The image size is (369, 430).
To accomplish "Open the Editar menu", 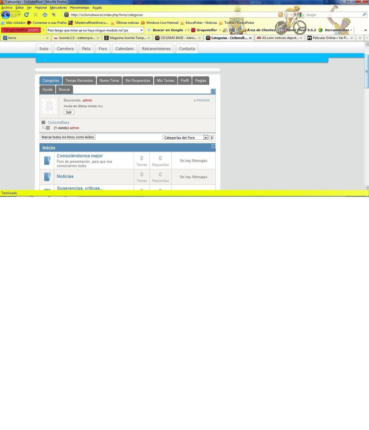I will pyautogui.click(x=20, y=7).
